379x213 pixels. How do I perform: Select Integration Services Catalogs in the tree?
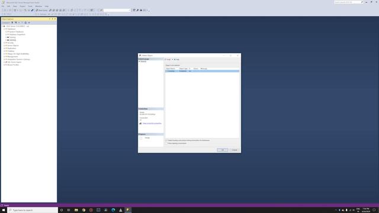pyautogui.click(x=18, y=59)
